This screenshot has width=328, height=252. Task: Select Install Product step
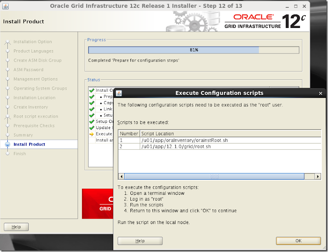[x=29, y=144]
